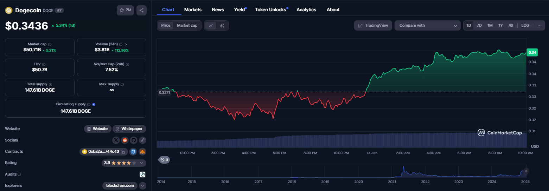Click Max. supply info icon
549x191 pixels.
[122, 84]
